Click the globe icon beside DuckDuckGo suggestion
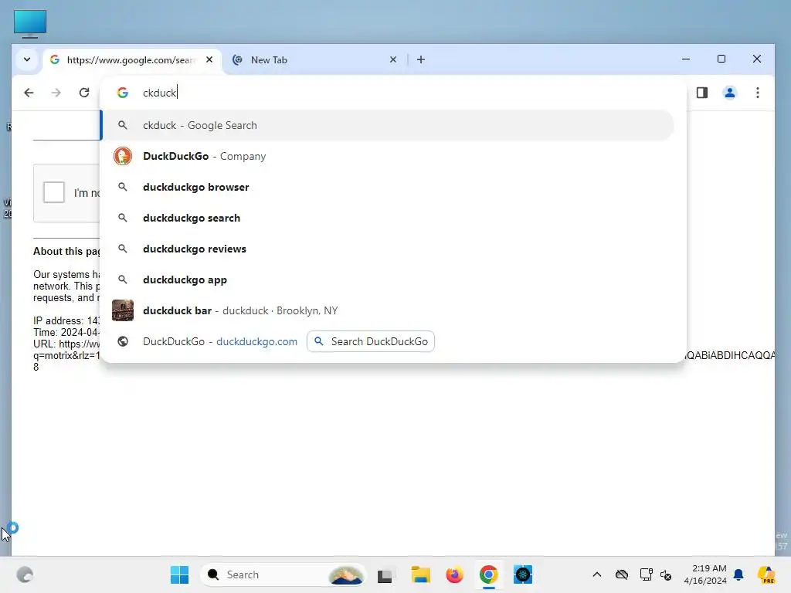Viewport: 791px width, 593px height. pos(123,341)
